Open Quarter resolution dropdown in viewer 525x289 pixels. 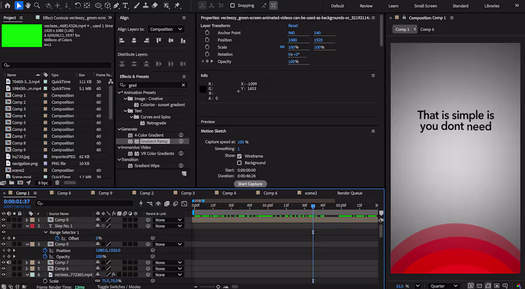click(443, 286)
